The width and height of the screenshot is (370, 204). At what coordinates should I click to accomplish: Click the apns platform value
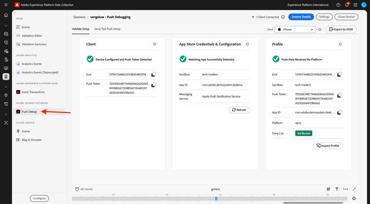pyautogui.click(x=298, y=123)
